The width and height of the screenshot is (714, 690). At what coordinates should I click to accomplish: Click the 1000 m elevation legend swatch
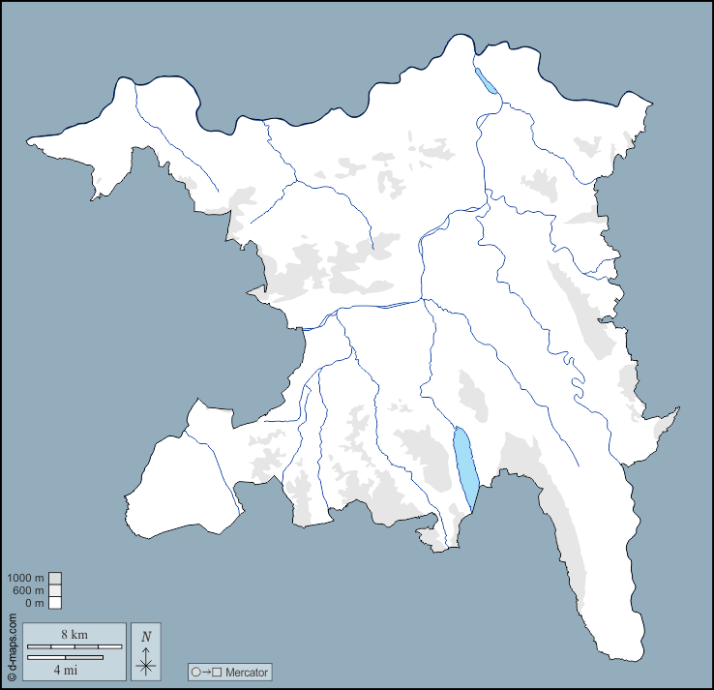click(55, 579)
